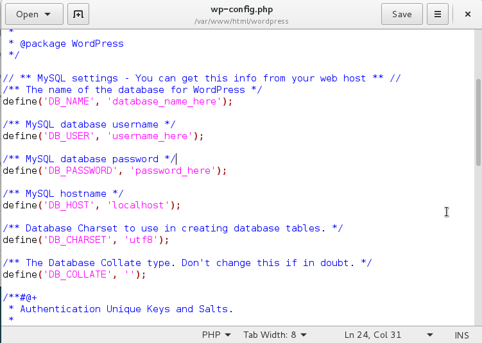Click the 'Database Collate type' comment
482x343 pixels.
(187, 263)
